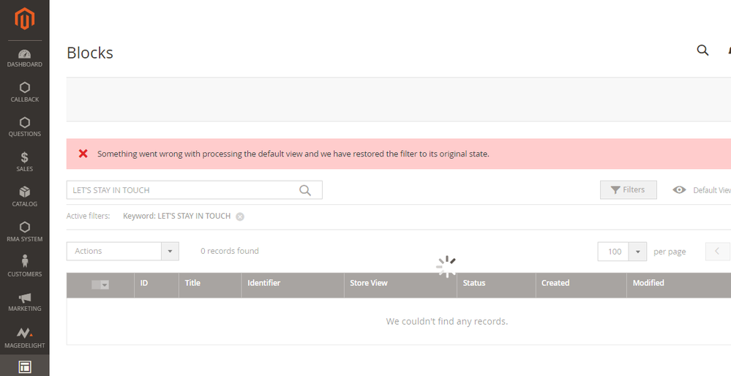Click the Magento logo in the sidebar
Image resolution: width=731 pixels, height=376 pixels.
(24, 19)
